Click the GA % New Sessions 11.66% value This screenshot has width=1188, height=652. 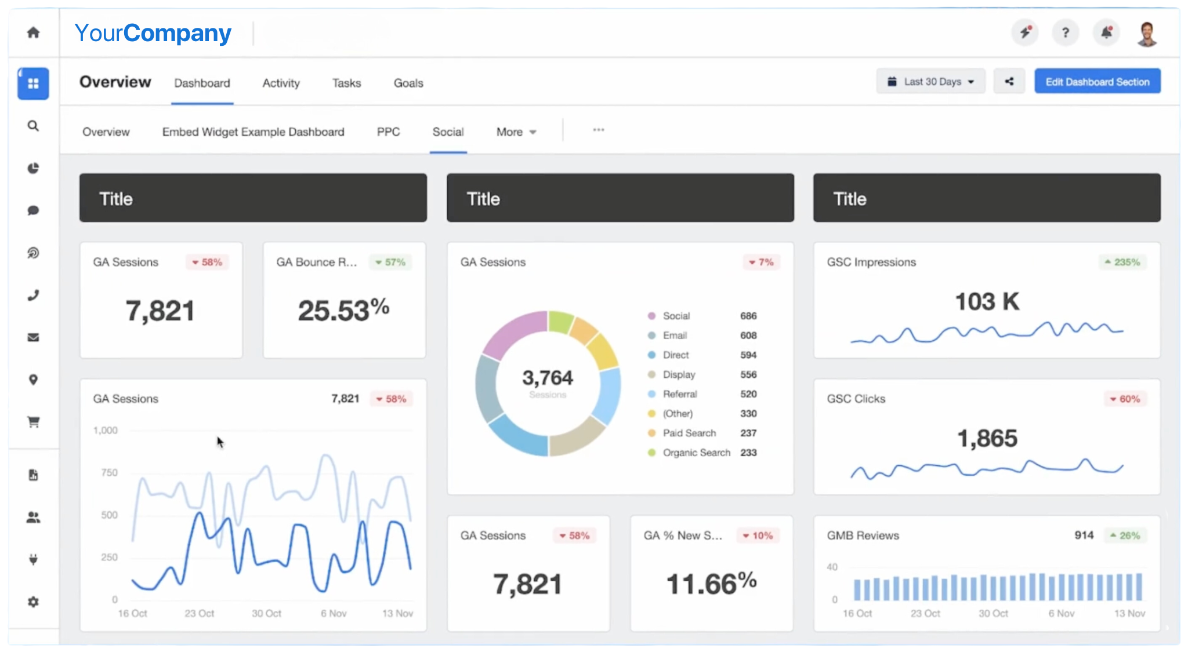711,583
